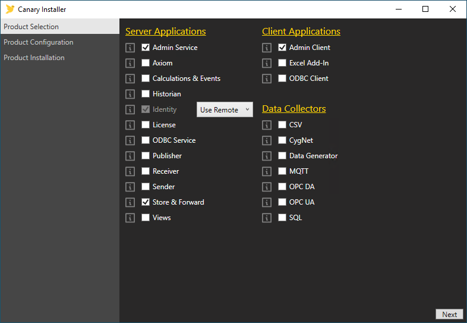Select the Product Selection sidebar item

click(31, 27)
